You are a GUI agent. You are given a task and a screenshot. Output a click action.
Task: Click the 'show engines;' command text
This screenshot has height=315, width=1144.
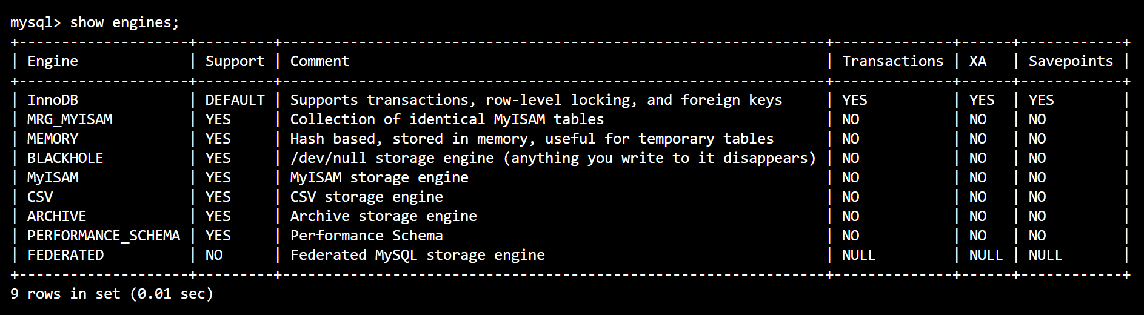pos(124,23)
